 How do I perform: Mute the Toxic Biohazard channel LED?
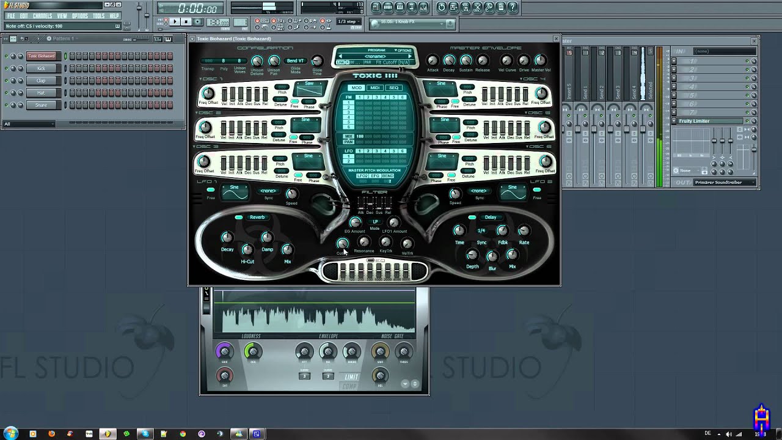pyautogui.click(x=7, y=56)
